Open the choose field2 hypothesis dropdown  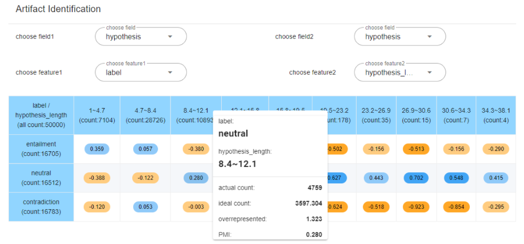[x=400, y=37]
